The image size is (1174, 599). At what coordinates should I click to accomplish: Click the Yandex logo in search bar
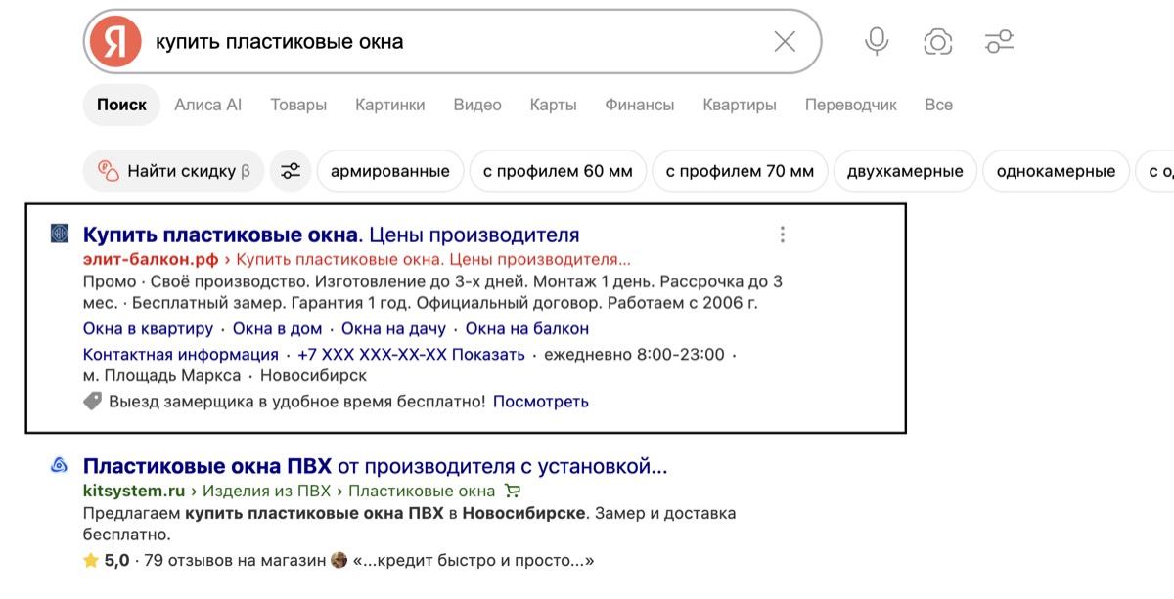tap(115, 42)
